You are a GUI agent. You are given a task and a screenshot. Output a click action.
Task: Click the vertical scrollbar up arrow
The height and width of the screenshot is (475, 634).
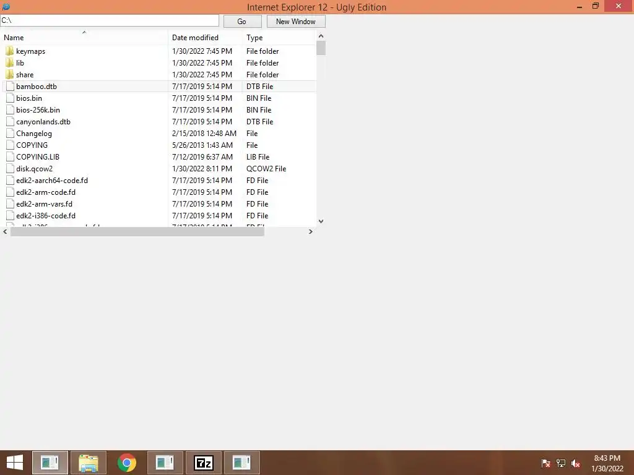point(321,36)
